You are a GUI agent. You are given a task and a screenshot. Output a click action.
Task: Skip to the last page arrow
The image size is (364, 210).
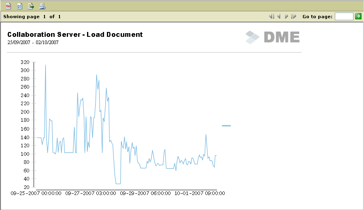coord(294,17)
